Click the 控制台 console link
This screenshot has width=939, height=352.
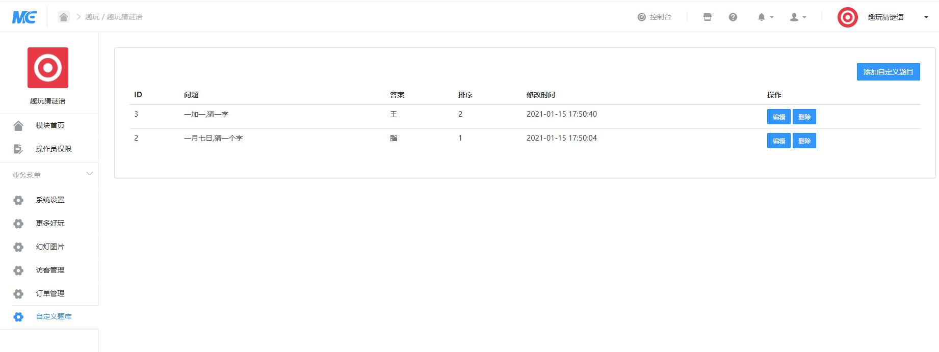[655, 17]
